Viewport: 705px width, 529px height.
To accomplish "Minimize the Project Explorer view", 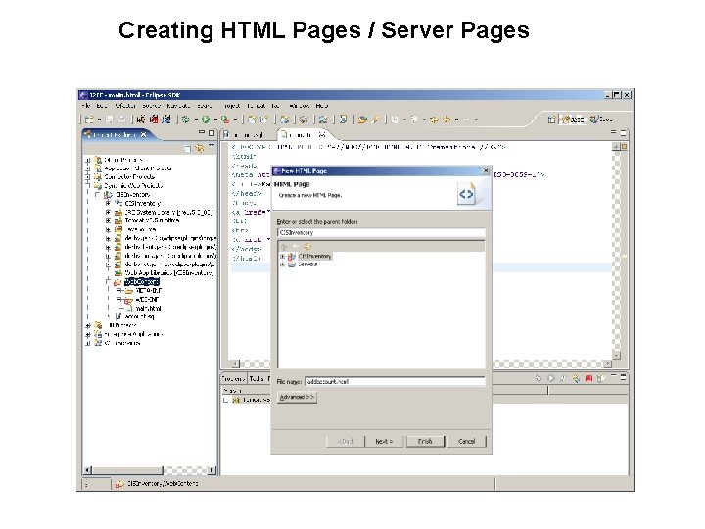I will [202, 132].
